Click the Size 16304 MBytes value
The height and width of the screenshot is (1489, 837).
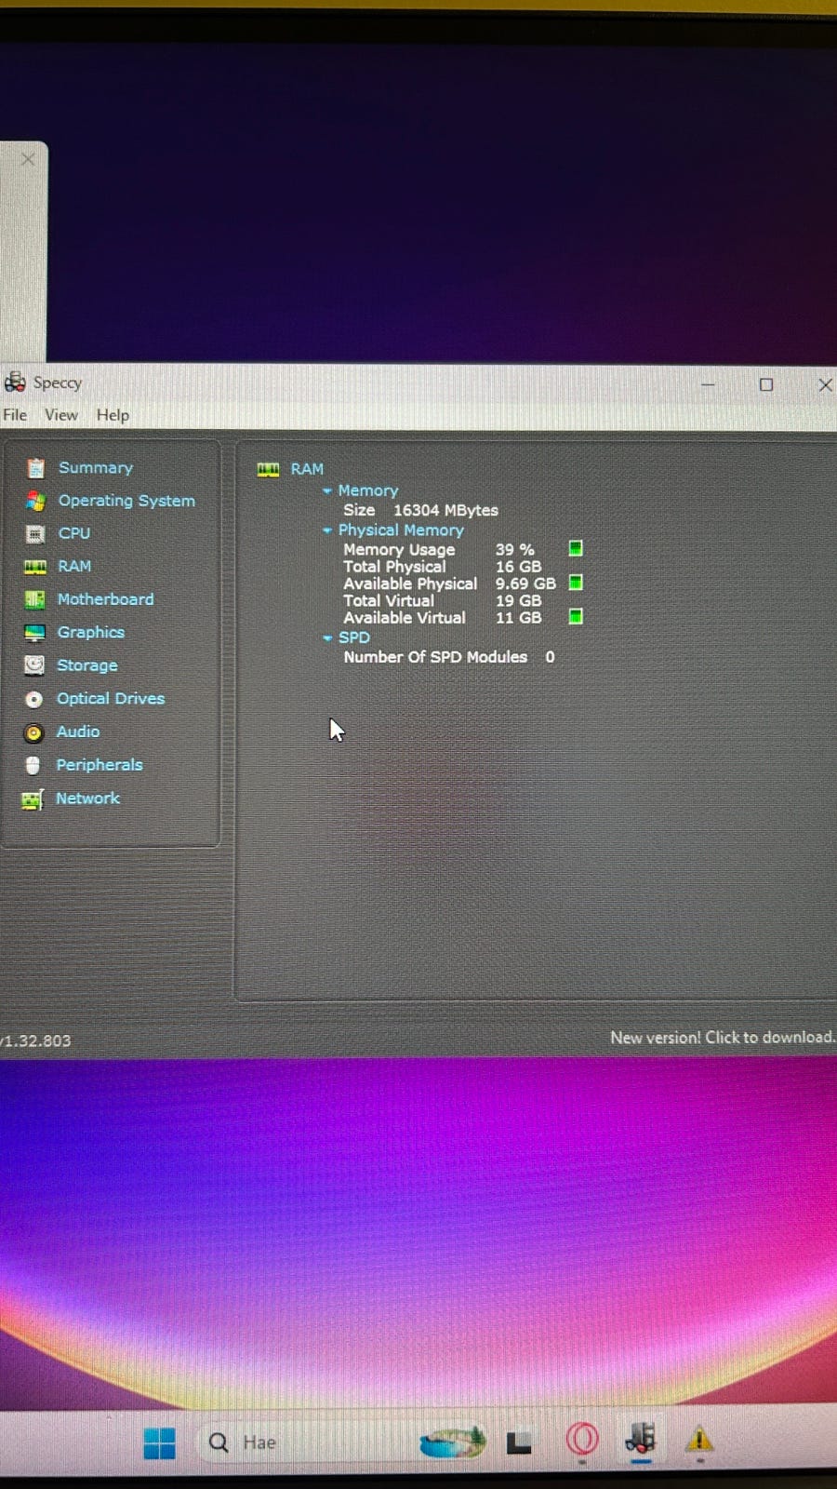445,510
